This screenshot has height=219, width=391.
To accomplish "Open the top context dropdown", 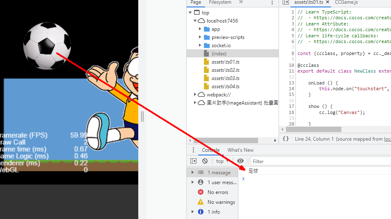I will click(222, 161).
